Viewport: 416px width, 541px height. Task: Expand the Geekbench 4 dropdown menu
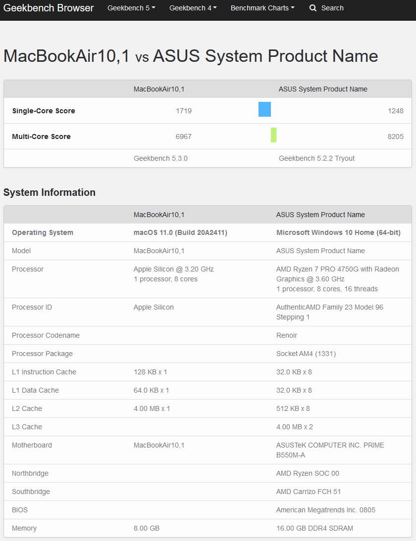pos(193,8)
